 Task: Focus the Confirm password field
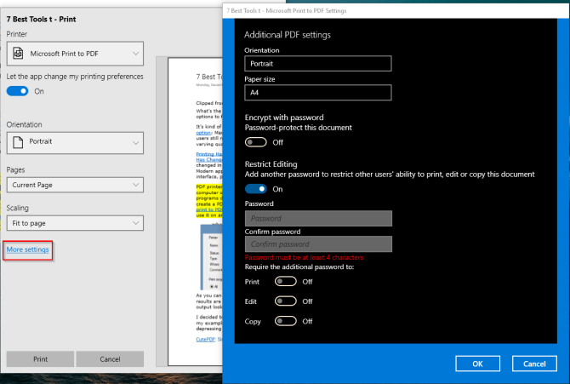click(x=317, y=244)
